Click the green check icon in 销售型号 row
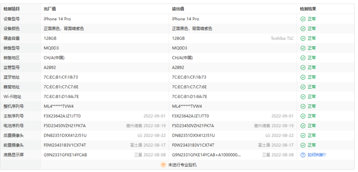Image resolution: width=358 pixels, height=172 pixels. 303,48
